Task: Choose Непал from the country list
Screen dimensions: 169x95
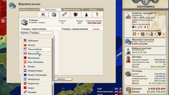Action: click(x=37, y=66)
